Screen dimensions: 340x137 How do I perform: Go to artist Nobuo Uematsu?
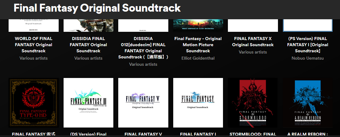308,58
